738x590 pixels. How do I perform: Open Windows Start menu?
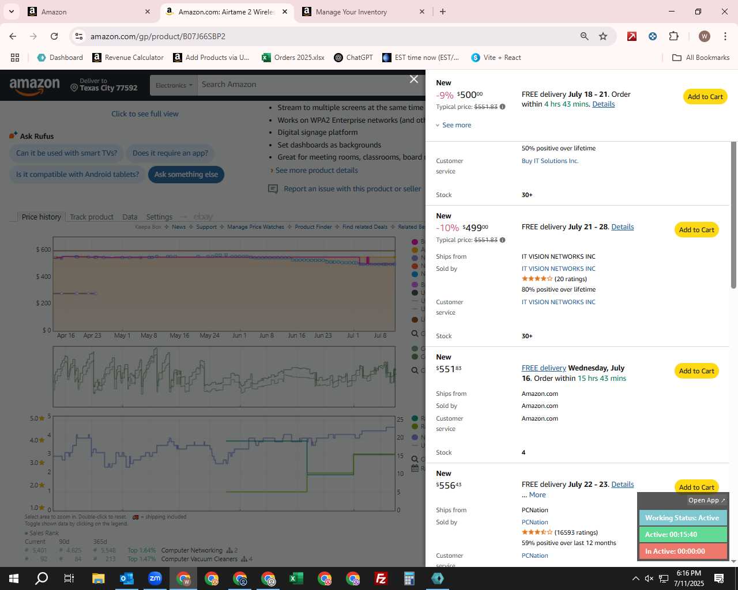click(x=14, y=578)
